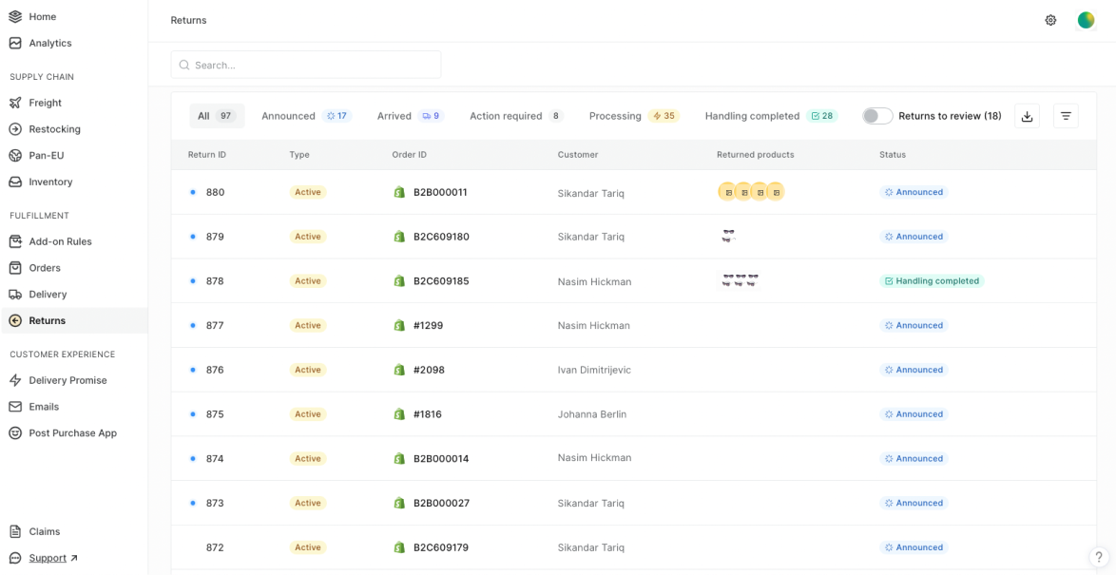Click the Inventory icon in the sidebar
This screenshot has height=575, width=1116.
click(13, 182)
